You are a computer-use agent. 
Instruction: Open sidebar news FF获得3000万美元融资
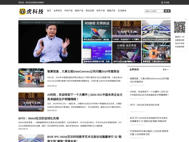click(x=149, y=133)
